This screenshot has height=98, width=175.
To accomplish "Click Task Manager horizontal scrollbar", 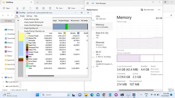I will click(x=136, y=90).
